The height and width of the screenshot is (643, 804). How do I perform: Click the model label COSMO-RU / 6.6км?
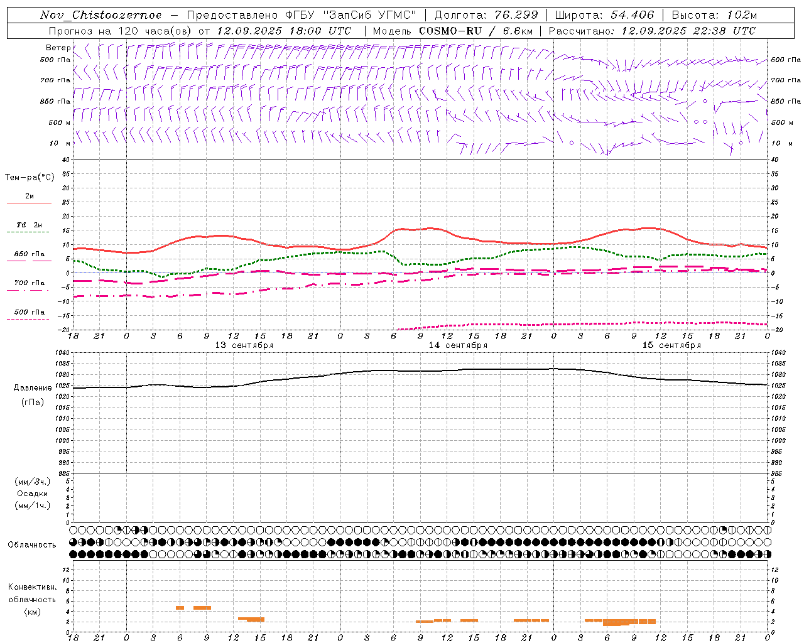[475, 31]
